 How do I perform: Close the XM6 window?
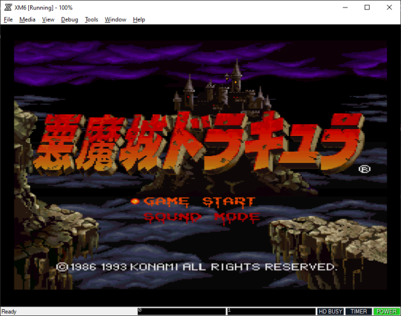coord(389,8)
